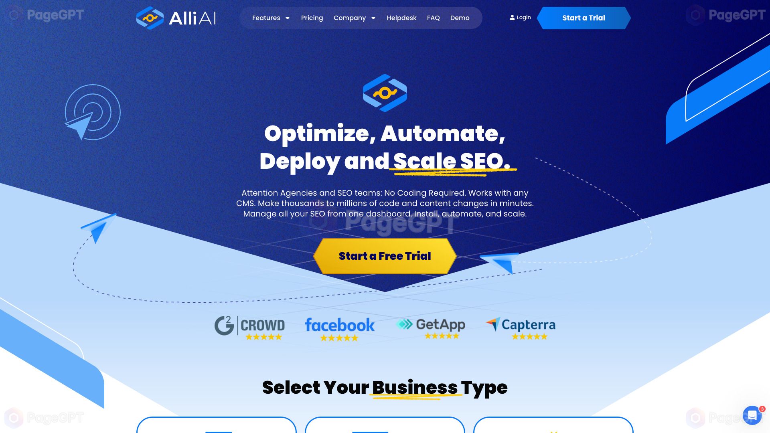Click the Start a Trial header button
770x433 pixels.
(584, 18)
